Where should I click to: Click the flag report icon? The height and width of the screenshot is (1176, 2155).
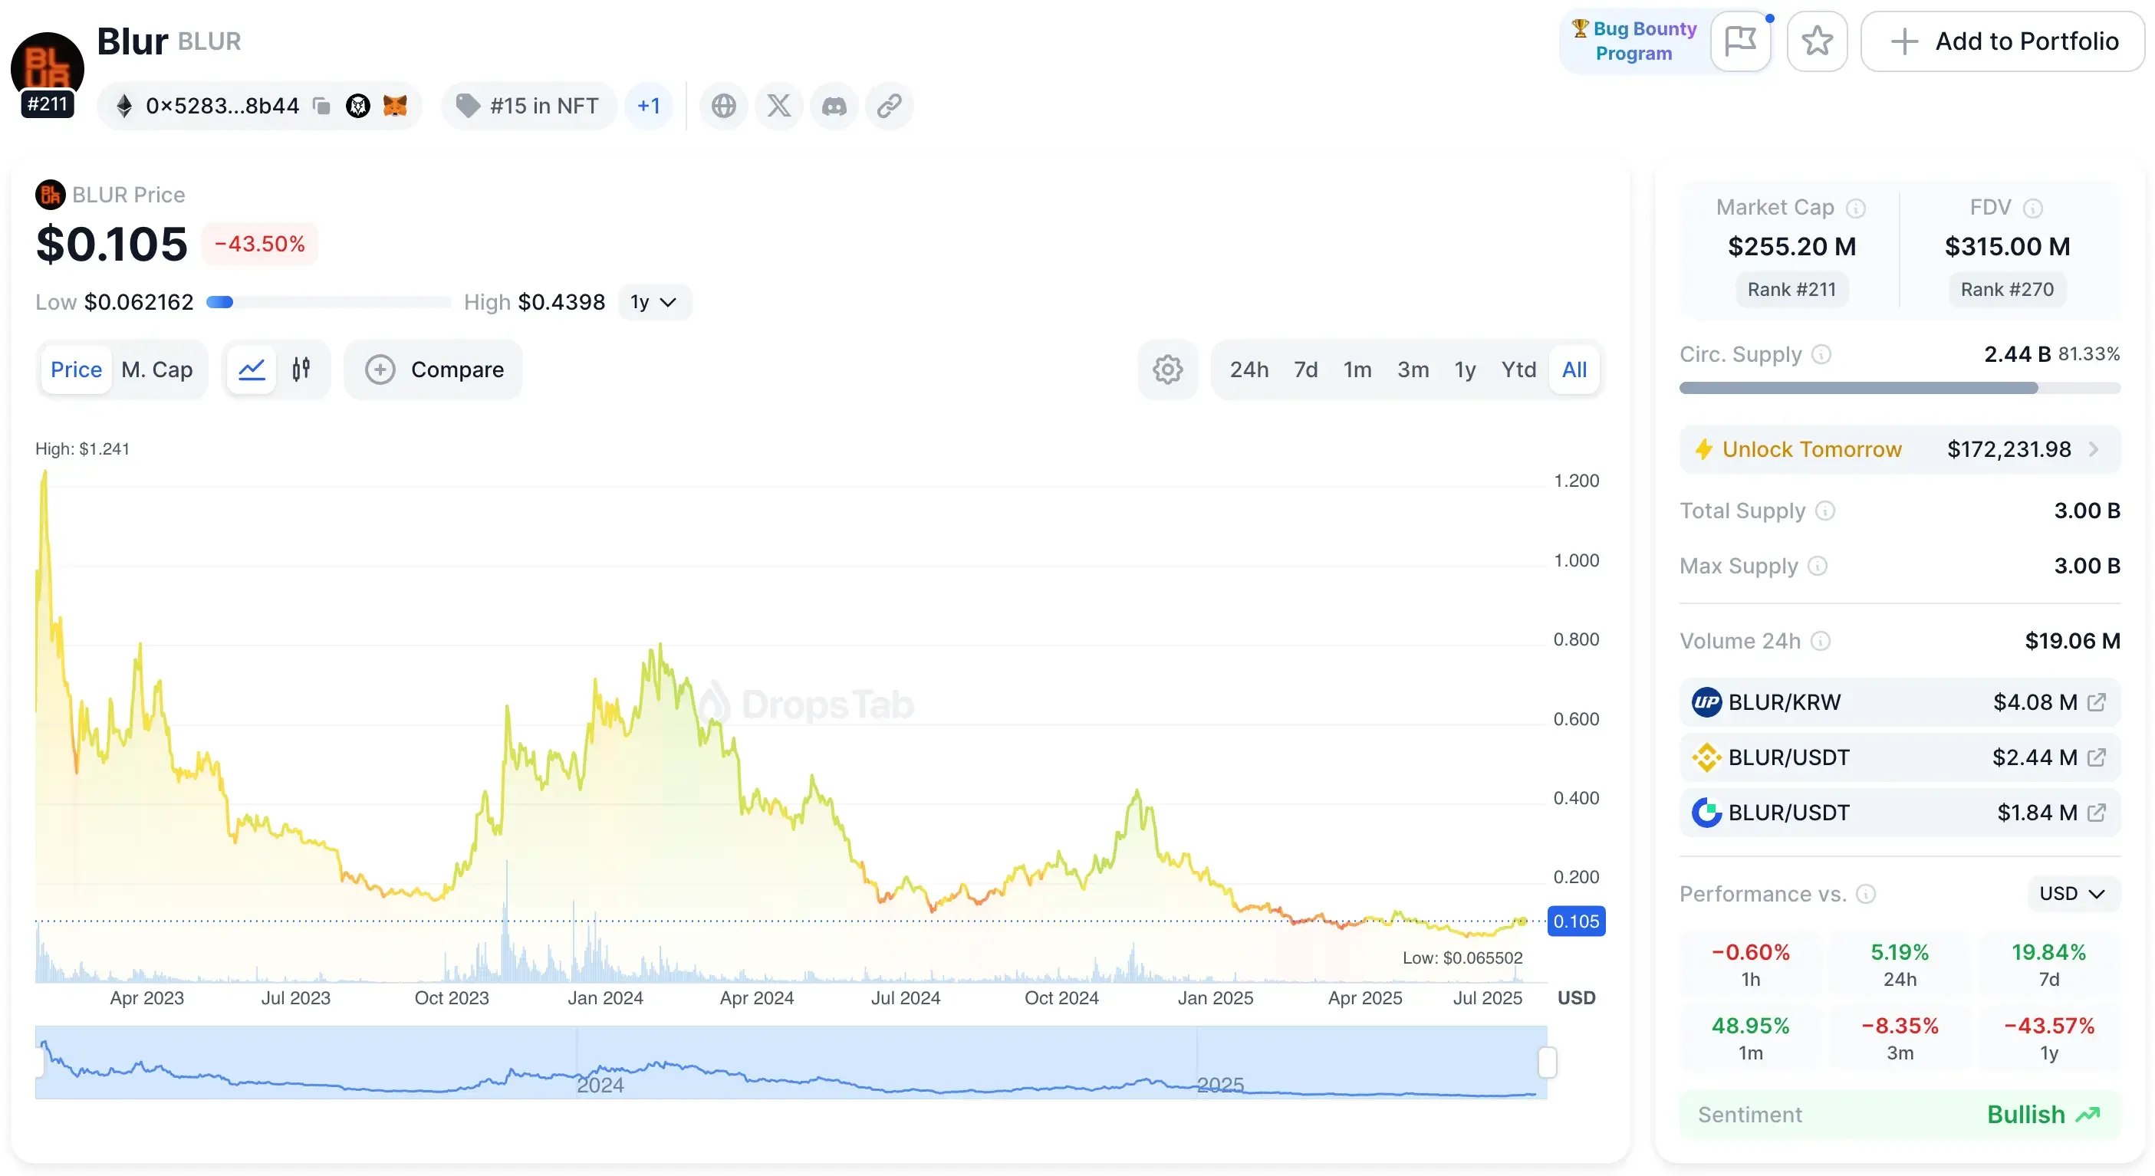coord(1741,41)
